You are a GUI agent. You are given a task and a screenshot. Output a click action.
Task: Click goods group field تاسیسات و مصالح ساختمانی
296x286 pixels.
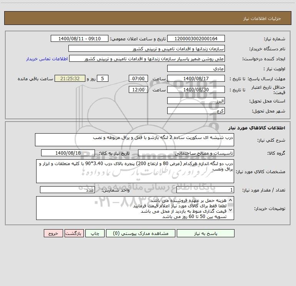186,153
